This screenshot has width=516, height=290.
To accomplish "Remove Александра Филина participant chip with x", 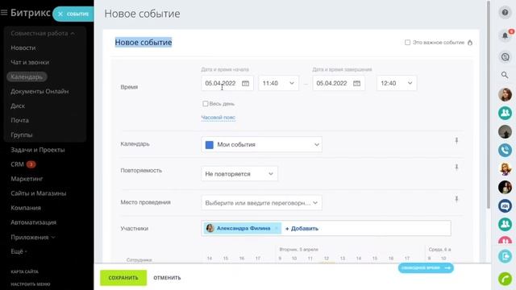I will click(x=277, y=228).
